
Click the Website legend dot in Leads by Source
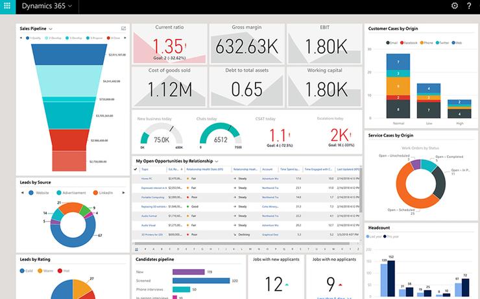pos(30,192)
